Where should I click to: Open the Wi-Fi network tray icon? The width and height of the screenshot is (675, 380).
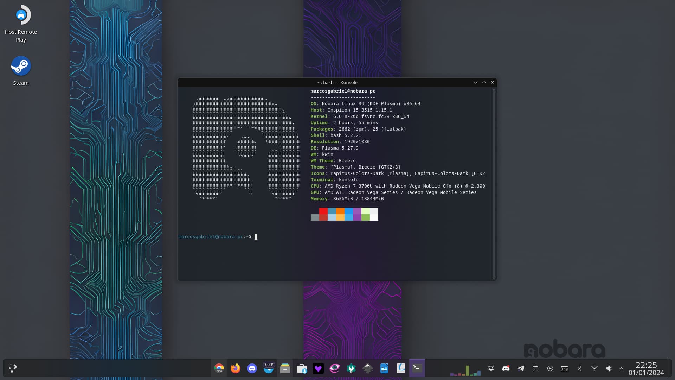coord(594,368)
